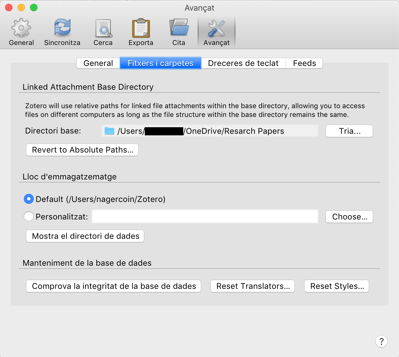399x357 pixels.
Task: Switch to the Feeds tab
Action: [304, 63]
